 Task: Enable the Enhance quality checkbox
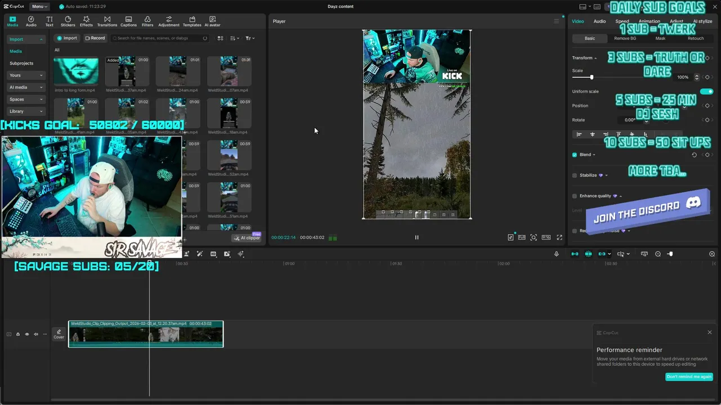[x=575, y=196]
